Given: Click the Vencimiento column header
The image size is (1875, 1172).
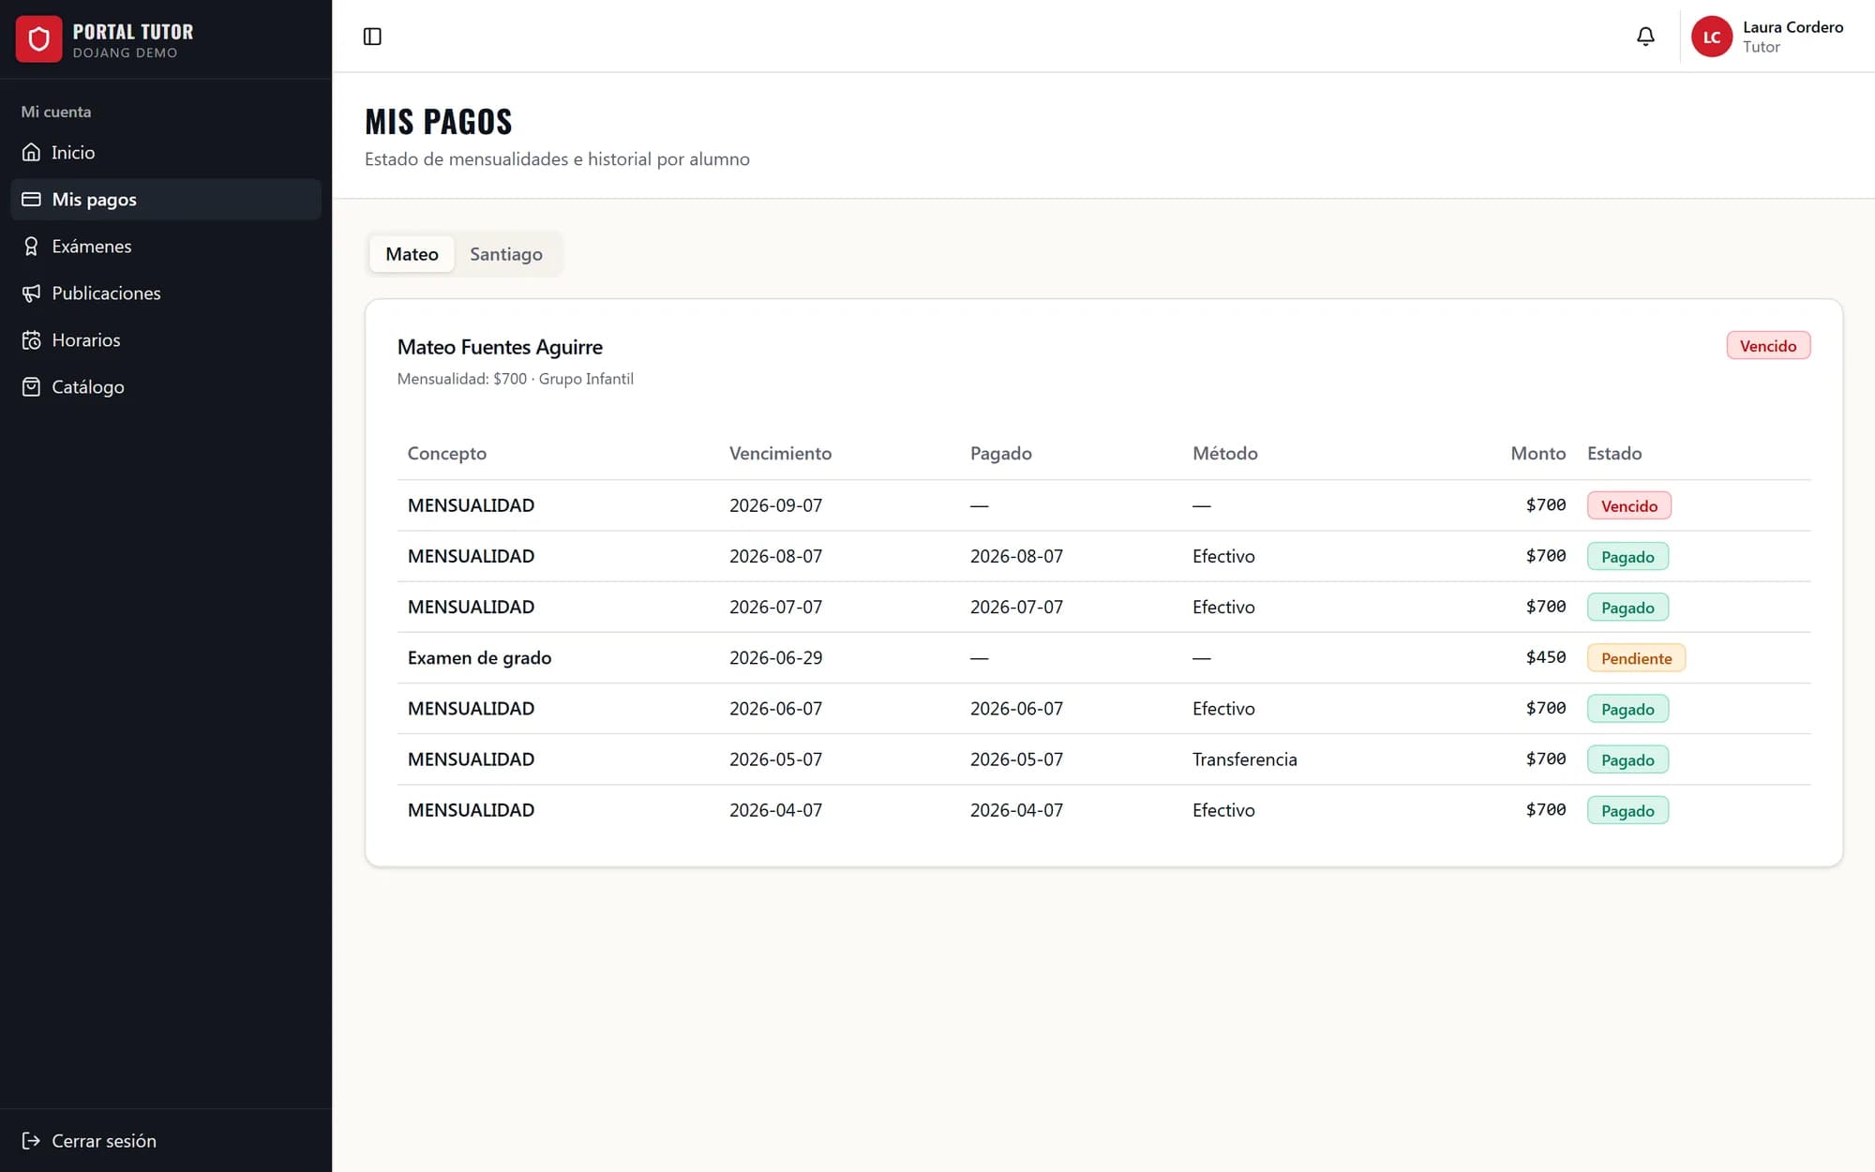Looking at the screenshot, I should [x=780, y=453].
